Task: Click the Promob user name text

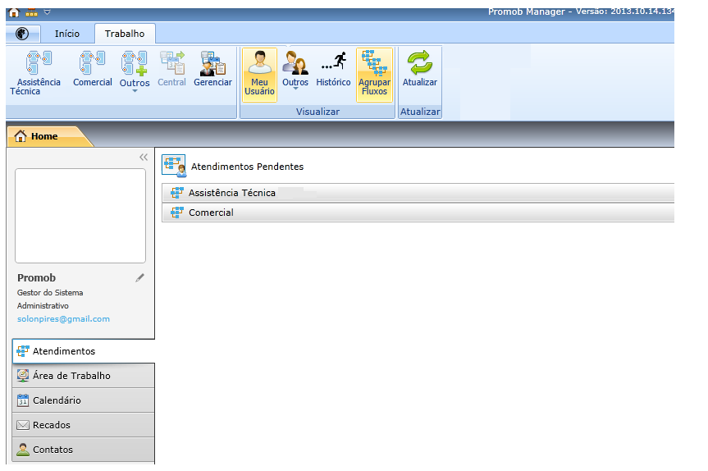Action: point(37,277)
